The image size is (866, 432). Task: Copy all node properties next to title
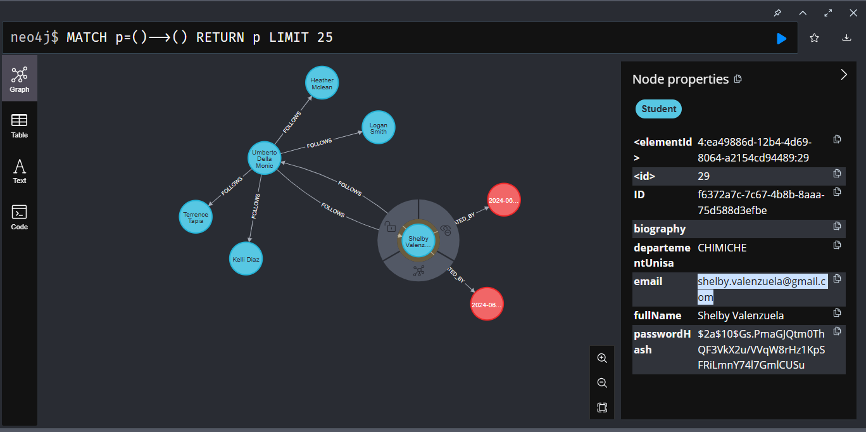737,79
